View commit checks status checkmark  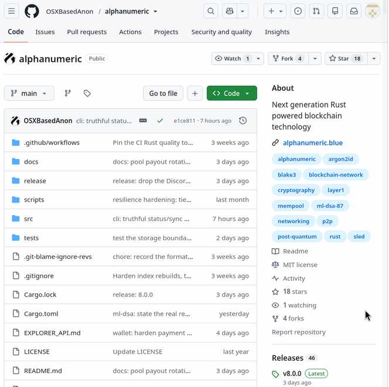click(160, 121)
